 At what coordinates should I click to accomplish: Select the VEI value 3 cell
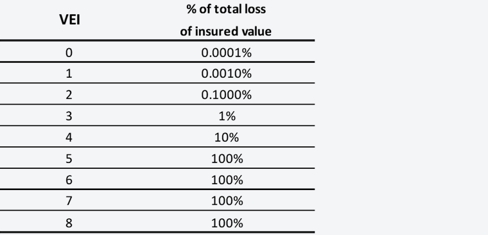coord(69,116)
